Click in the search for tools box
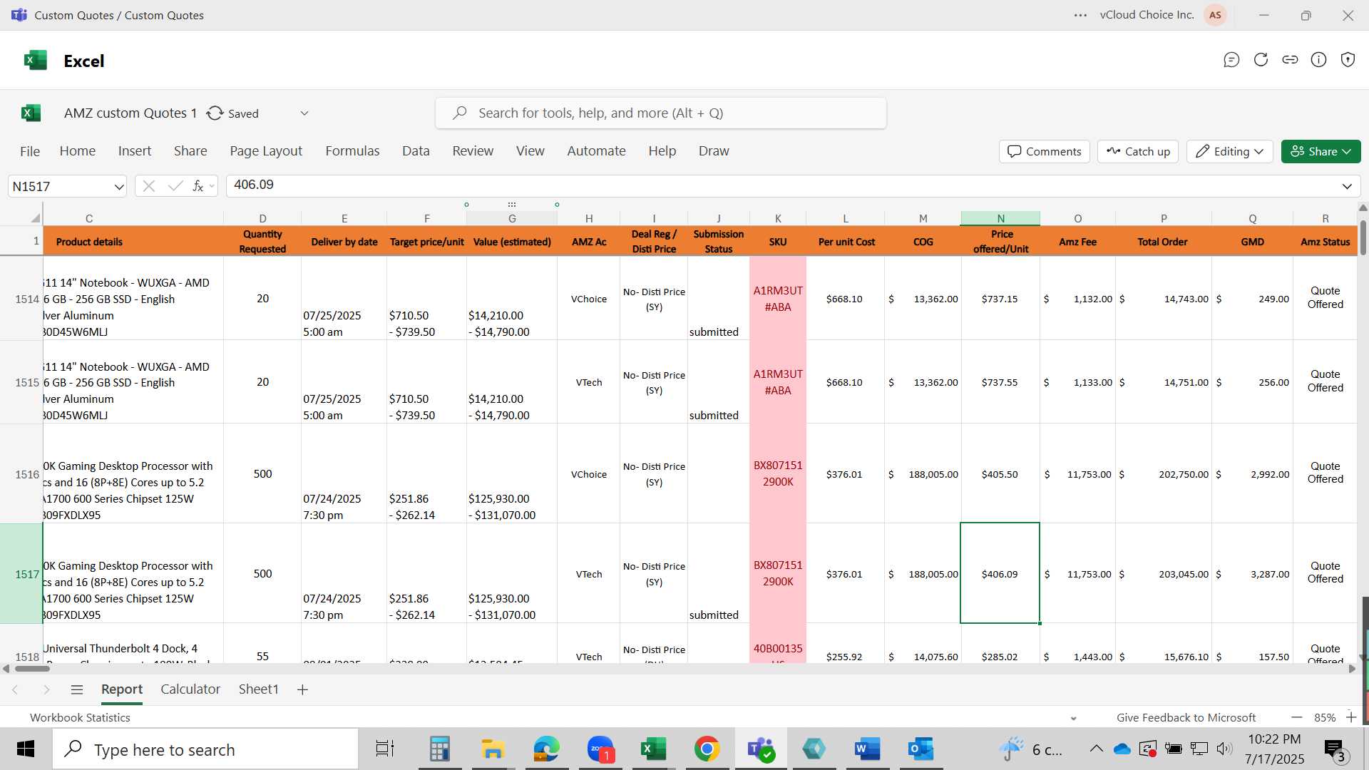The width and height of the screenshot is (1369, 770). pyautogui.click(x=660, y=113)
